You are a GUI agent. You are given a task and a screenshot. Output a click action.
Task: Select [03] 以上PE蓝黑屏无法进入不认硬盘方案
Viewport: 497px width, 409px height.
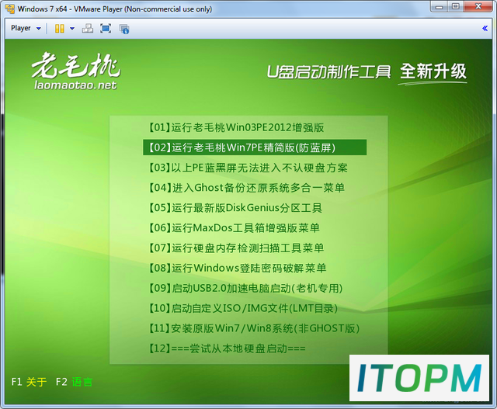click(x=248, y=168)
